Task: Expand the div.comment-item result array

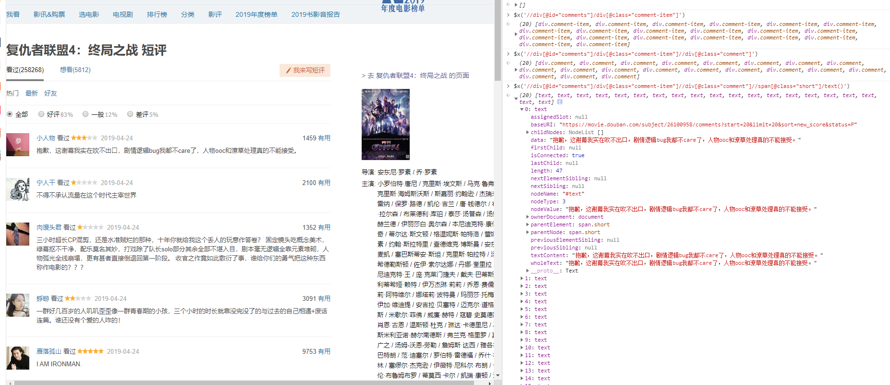Action: click(x=516, y=34)
